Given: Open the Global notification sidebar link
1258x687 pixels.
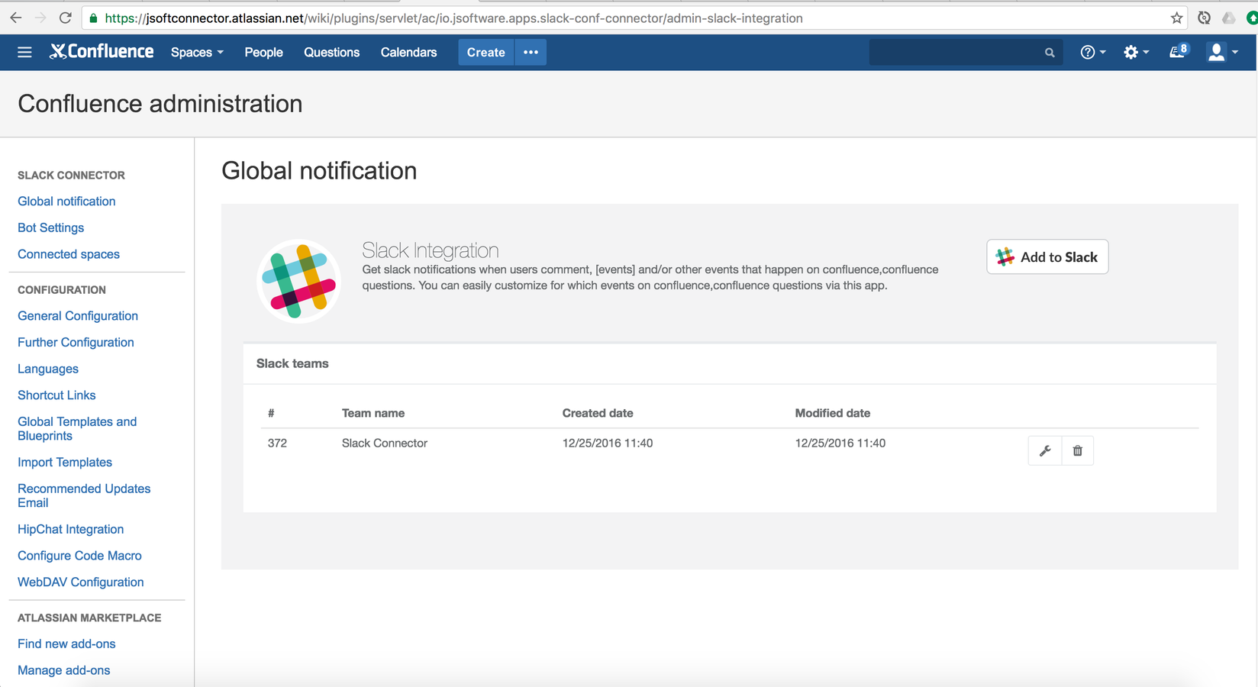Looking at the screenshot, I should point(66,201).
